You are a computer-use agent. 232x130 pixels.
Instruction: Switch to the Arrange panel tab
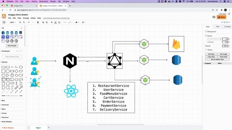pos(227,27)
